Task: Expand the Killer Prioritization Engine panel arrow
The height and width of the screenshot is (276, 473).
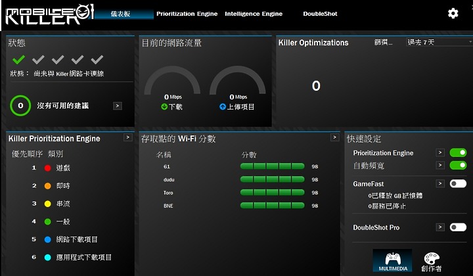Action: click(128, 137)
